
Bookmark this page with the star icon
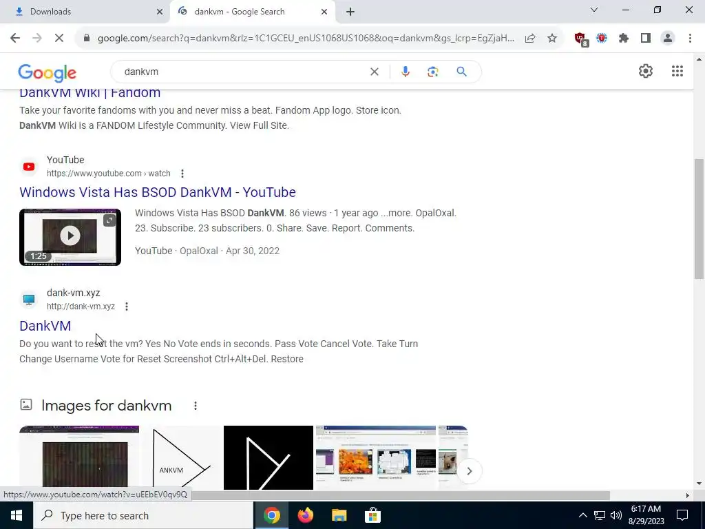coord(552,39)
